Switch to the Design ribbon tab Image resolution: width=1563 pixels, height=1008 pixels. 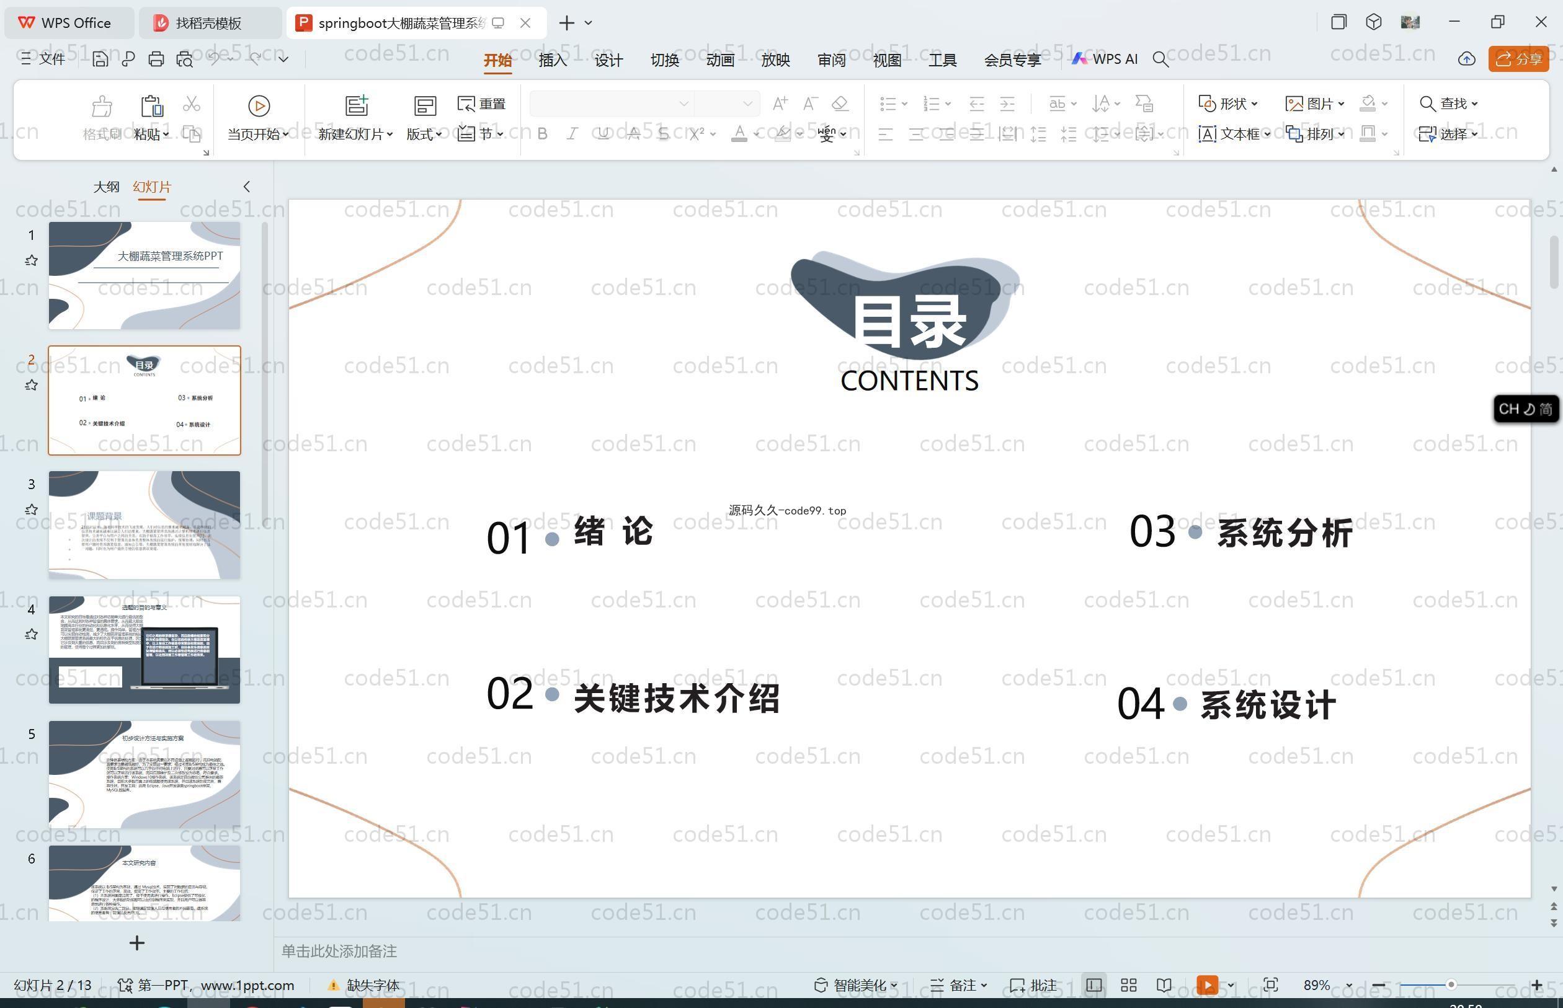point(608,60)
